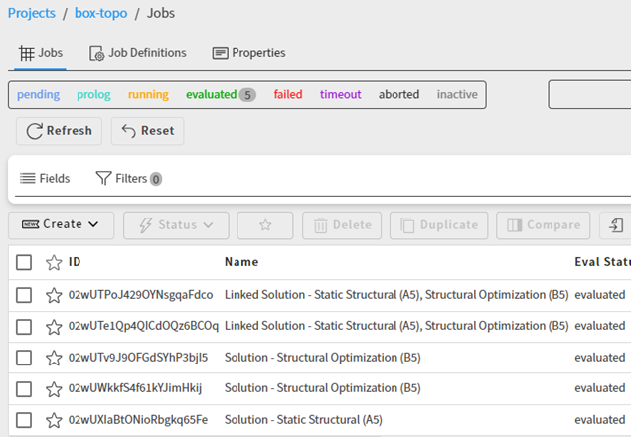Tick checkbox for job 02wUTPoJ429OYNsgqaFdco

pos(24,295)
